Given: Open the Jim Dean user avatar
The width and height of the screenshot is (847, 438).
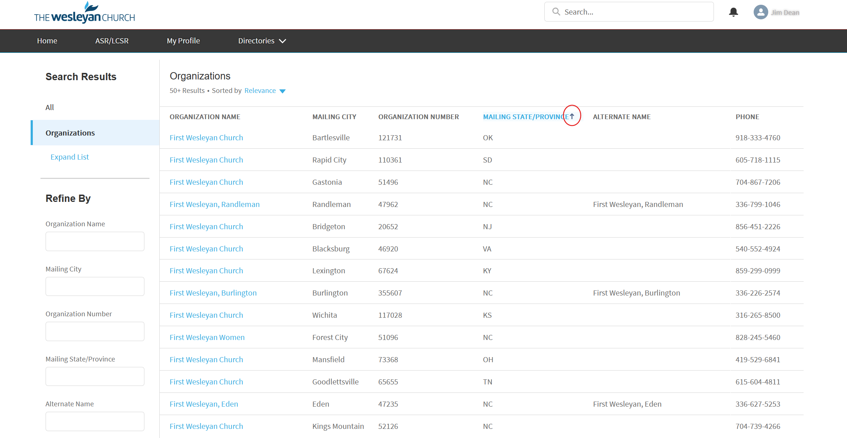Looking at the screenshot, I should (x=761, y=12).
